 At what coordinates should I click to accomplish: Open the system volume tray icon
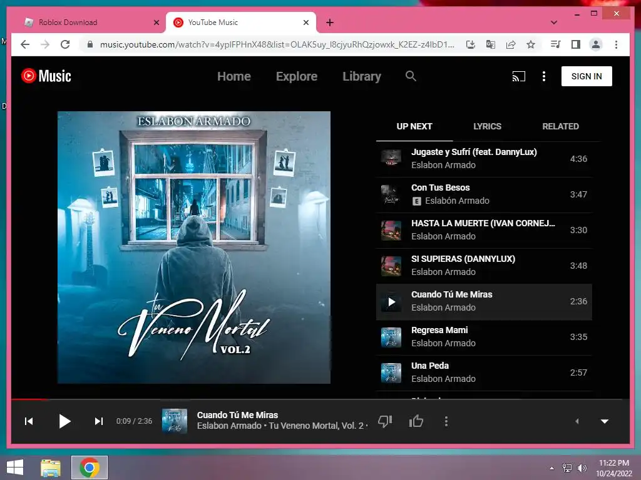pyautogui.click(x=582, y=468)
